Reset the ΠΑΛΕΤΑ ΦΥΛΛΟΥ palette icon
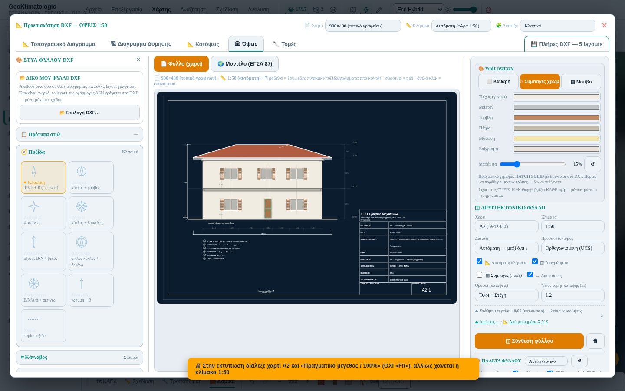Image resolution: width=625 pixels, height=391 pixels. coord(579,361)
